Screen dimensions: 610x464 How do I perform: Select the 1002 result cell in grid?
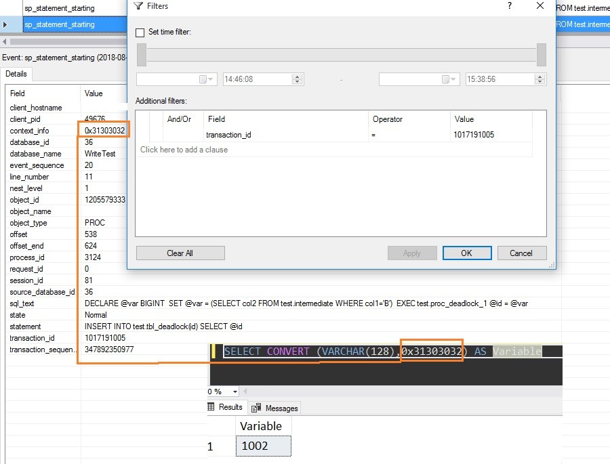click(263, 446)
